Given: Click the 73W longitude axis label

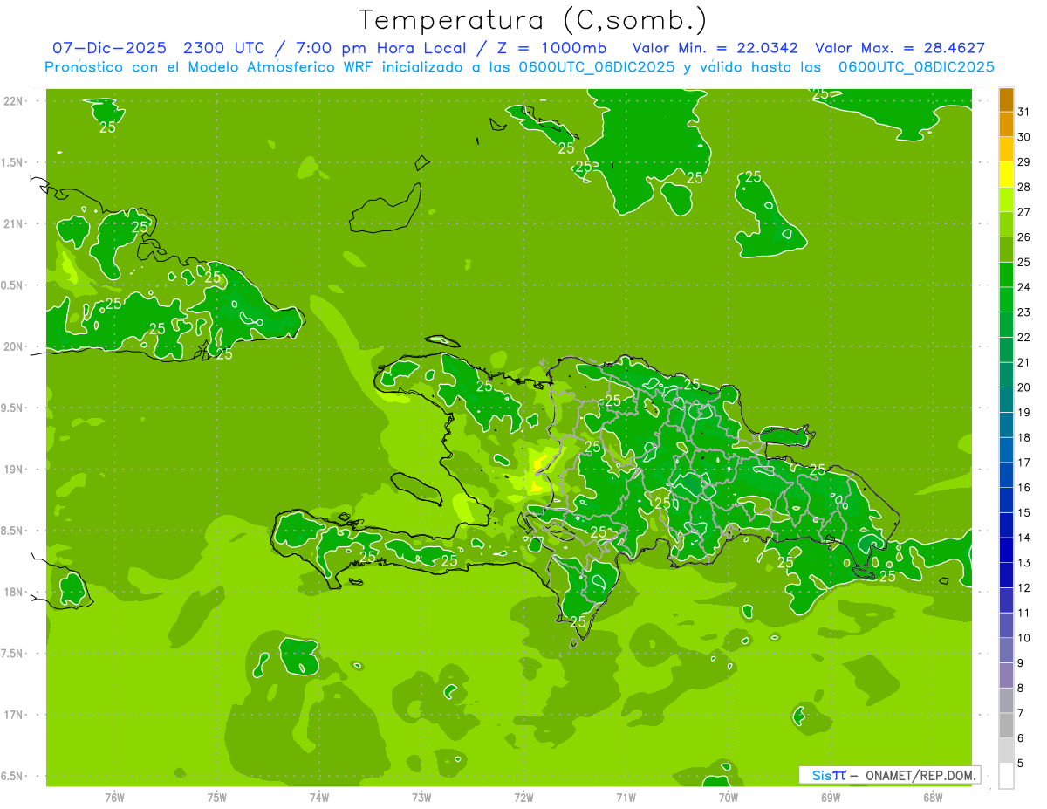Looking at the screenshot, I should (x=421, y=797).
